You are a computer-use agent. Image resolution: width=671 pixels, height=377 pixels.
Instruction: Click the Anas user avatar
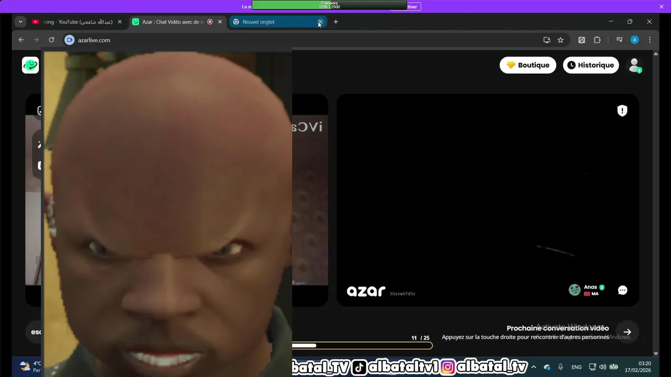pos(575,290)
